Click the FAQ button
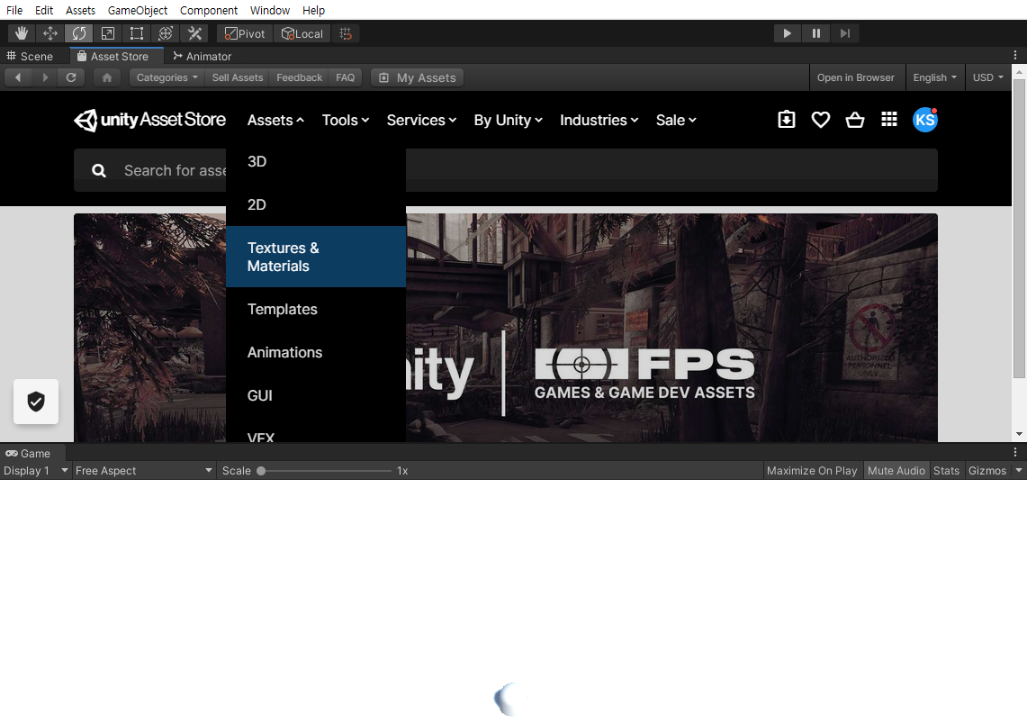1027x723 pixels. [345, 77]
